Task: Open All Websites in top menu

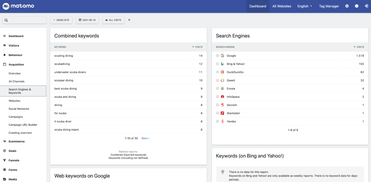Action: click(x=282, y=7)
